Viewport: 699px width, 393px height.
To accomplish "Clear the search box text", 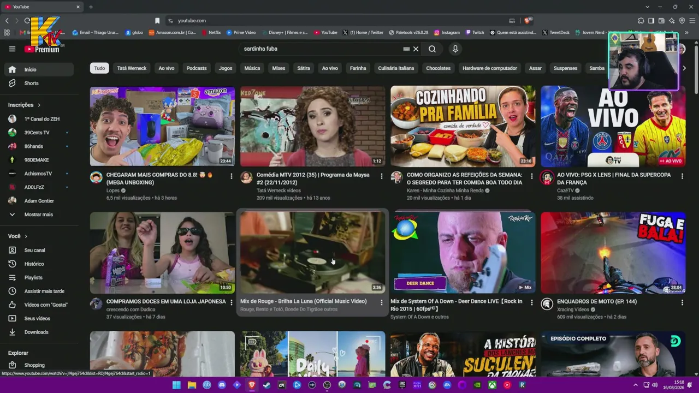I will [416, 49].
